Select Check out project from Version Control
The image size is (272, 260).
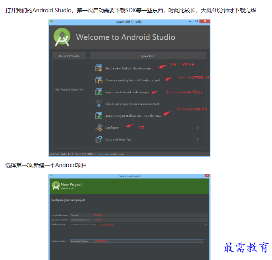tap(132, 104)
